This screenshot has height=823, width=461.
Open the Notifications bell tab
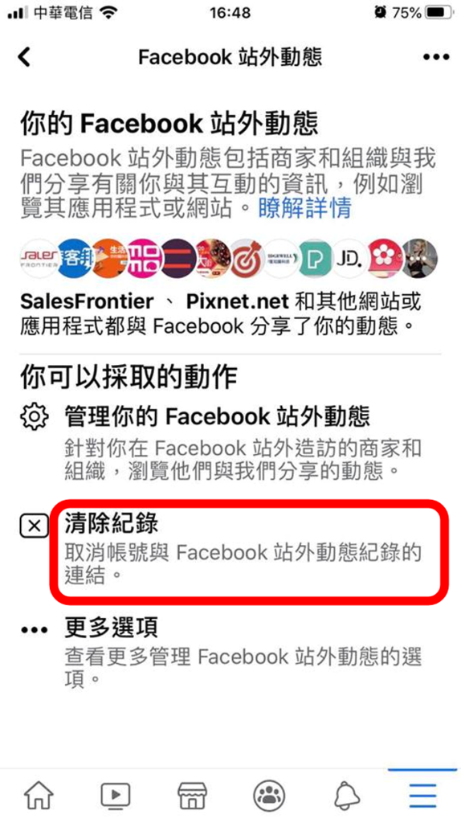[x=346, y=796]
